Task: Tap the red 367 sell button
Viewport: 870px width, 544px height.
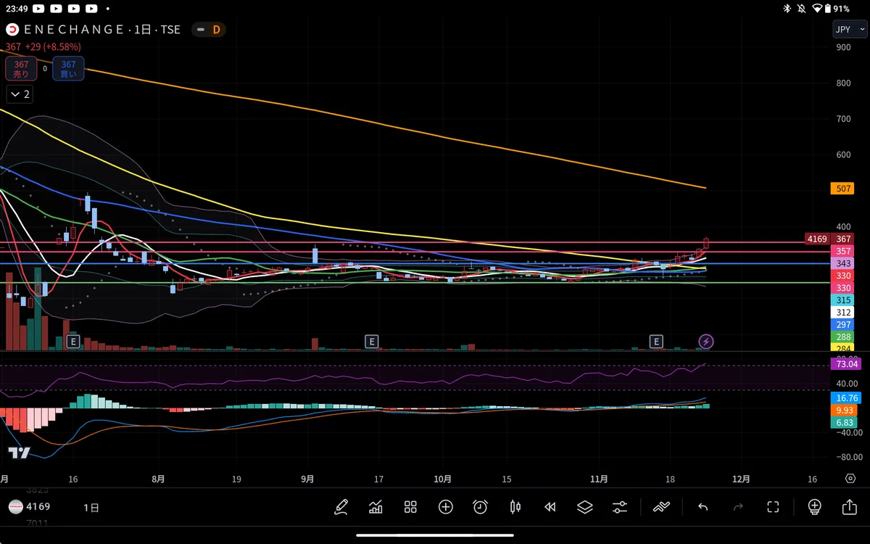Action: 22,69
